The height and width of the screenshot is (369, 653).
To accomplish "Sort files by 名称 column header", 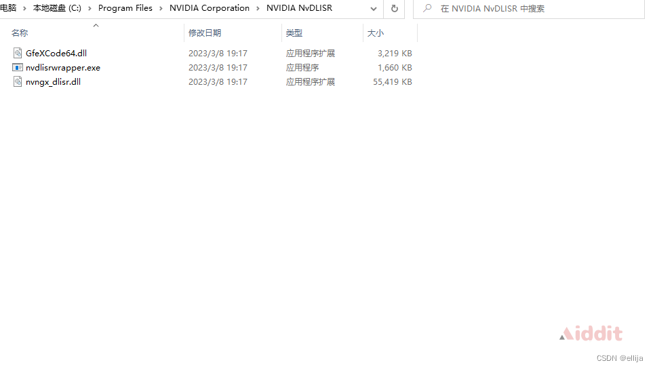I will pyautogui.click(x=20, y=33).
